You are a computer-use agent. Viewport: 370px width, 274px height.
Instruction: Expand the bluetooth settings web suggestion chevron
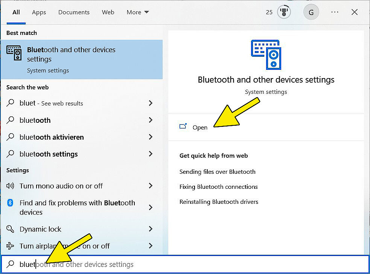150,154
